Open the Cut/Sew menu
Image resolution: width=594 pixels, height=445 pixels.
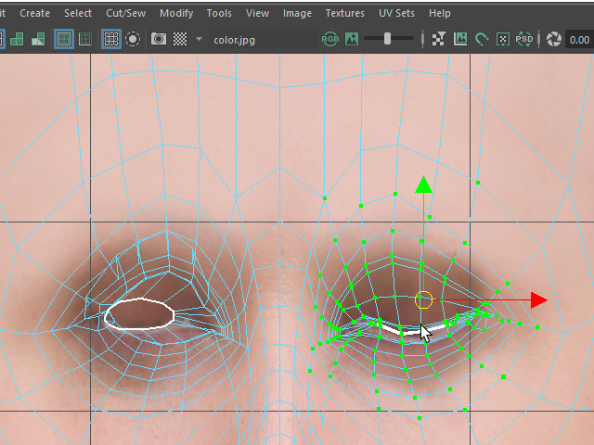point(125,13)
